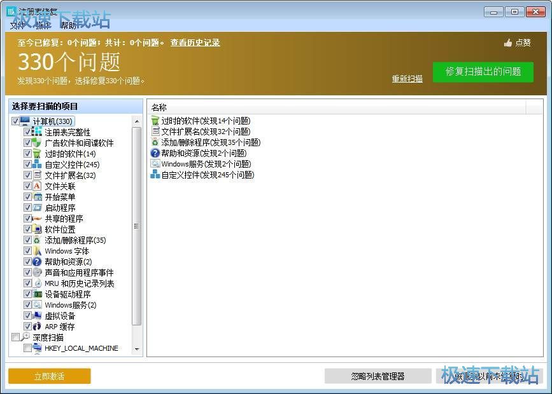Click the 文件扩展名 icon in results list

155,132
